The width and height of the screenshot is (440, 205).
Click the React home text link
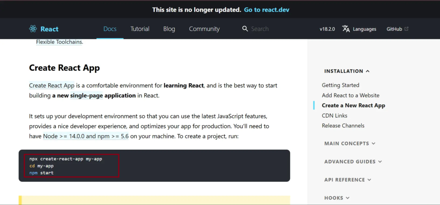tap(49, 29)
